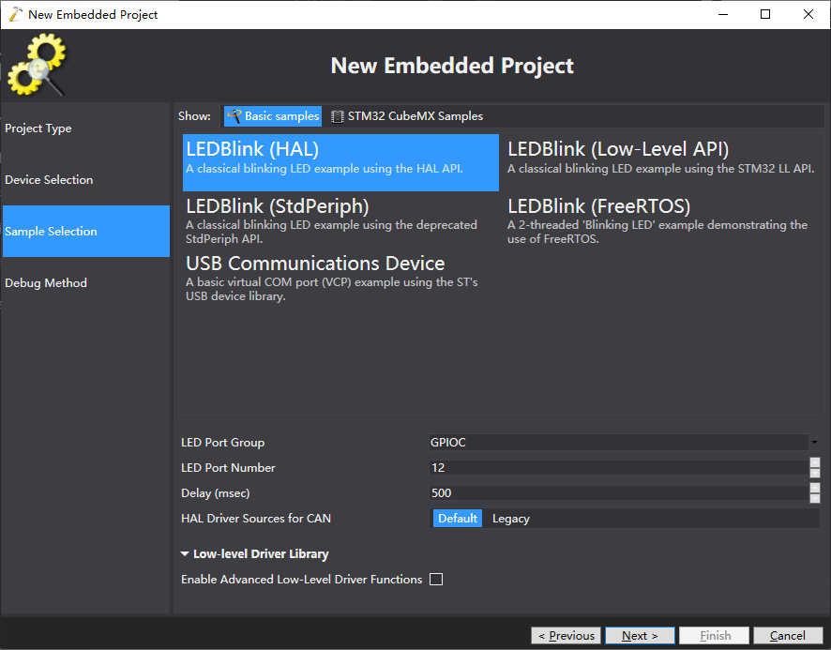Collapse the Low-level Driver Library section
The image size is (831, 650).
coord(185,554)
